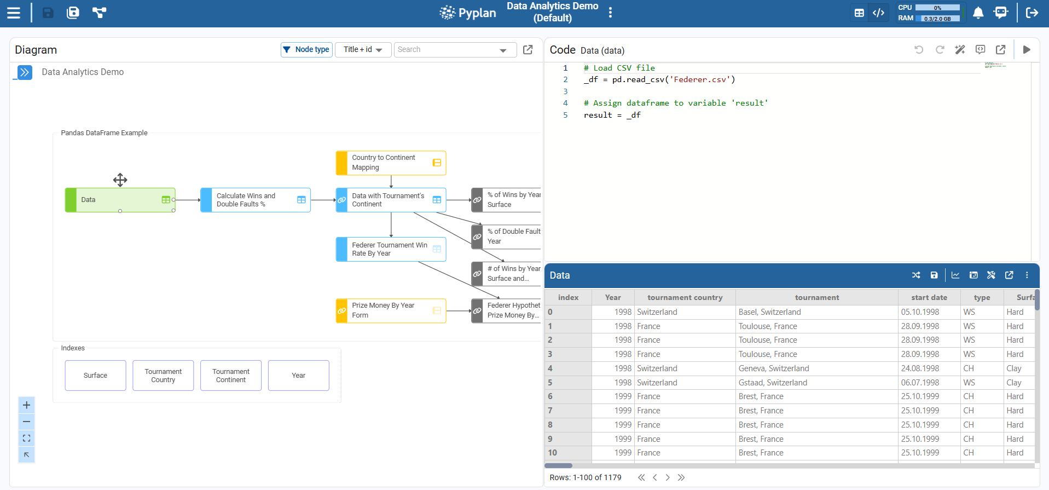Click the undo icon in Code panel

click(x=919, y=50)
